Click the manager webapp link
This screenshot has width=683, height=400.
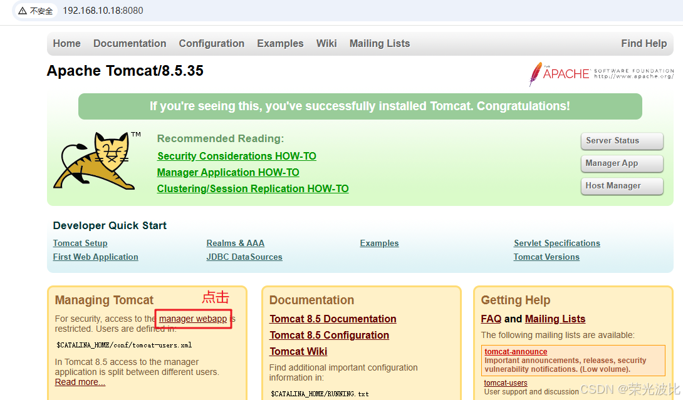pos(193,319)
